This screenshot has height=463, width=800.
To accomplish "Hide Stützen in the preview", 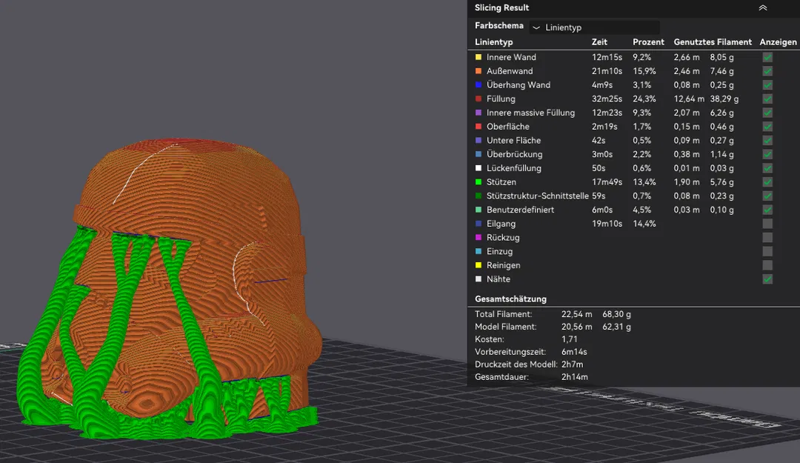I will [767, 181].
